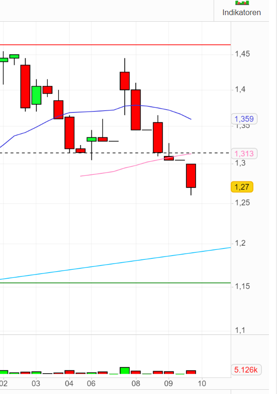Select the light blue rising trend line
277x394 pixels.
pyautogui.click(x=115, y=263)
